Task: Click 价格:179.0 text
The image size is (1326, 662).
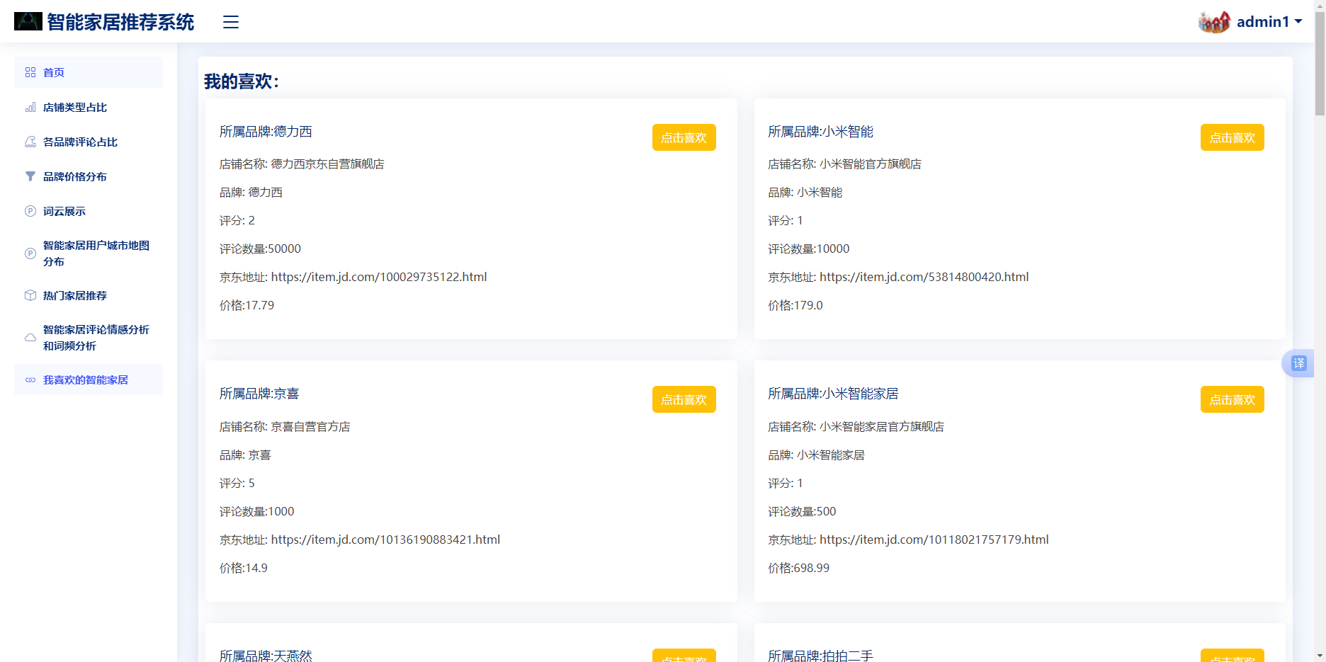Action: click(795, 306)
